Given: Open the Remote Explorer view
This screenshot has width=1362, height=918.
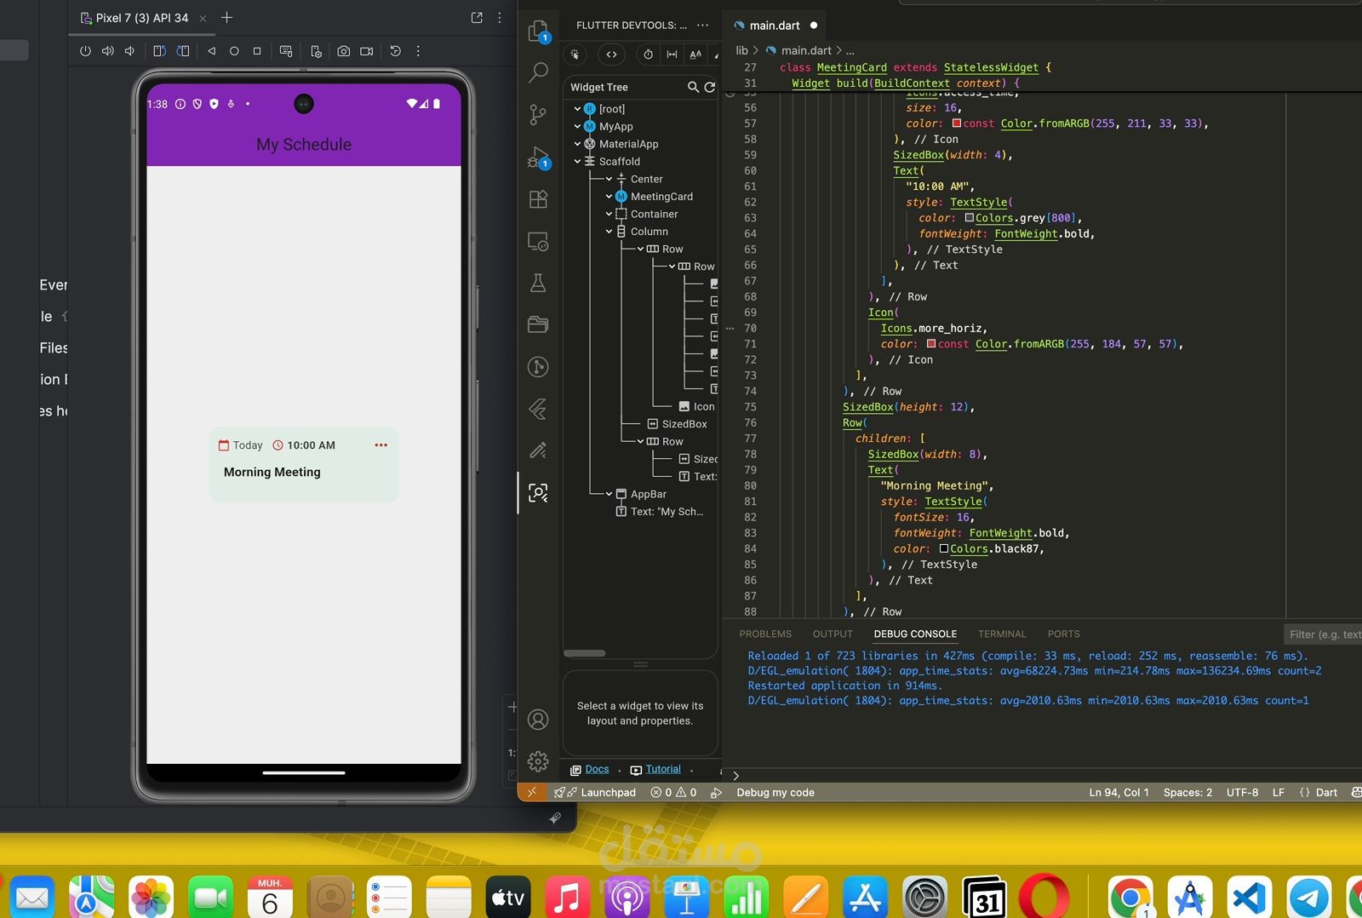Looking at the screenshot, I should pyautogui.click(x=539, y=242).
